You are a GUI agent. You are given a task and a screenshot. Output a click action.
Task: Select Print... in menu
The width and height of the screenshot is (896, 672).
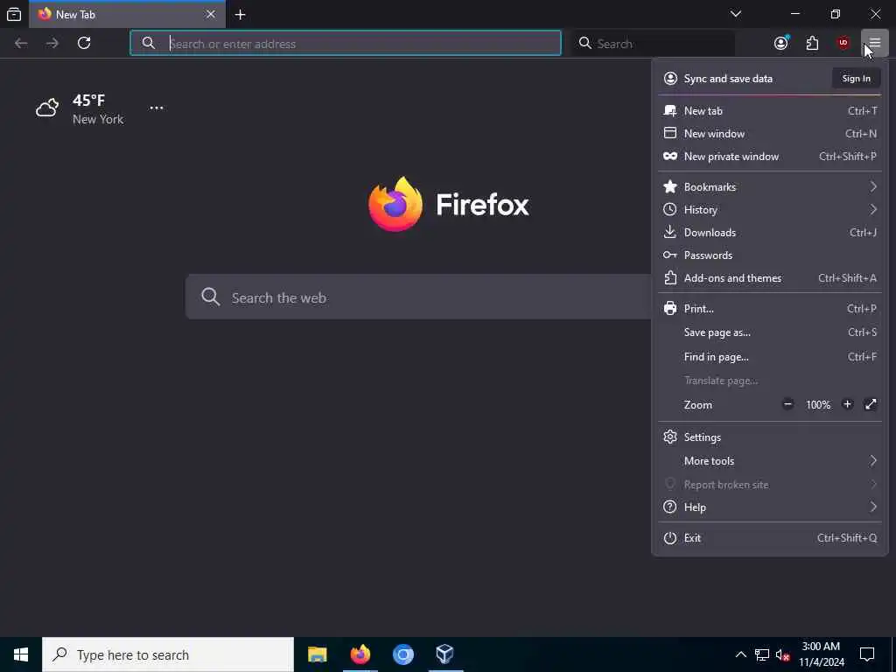[770, 309]
